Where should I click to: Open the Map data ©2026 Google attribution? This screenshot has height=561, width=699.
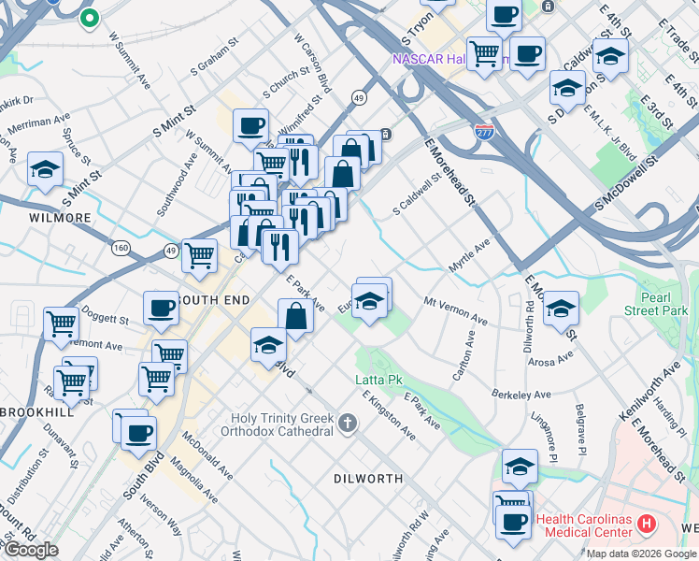(641, 554)
